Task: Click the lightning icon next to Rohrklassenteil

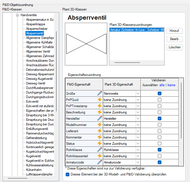Action: tap(100, 156)
